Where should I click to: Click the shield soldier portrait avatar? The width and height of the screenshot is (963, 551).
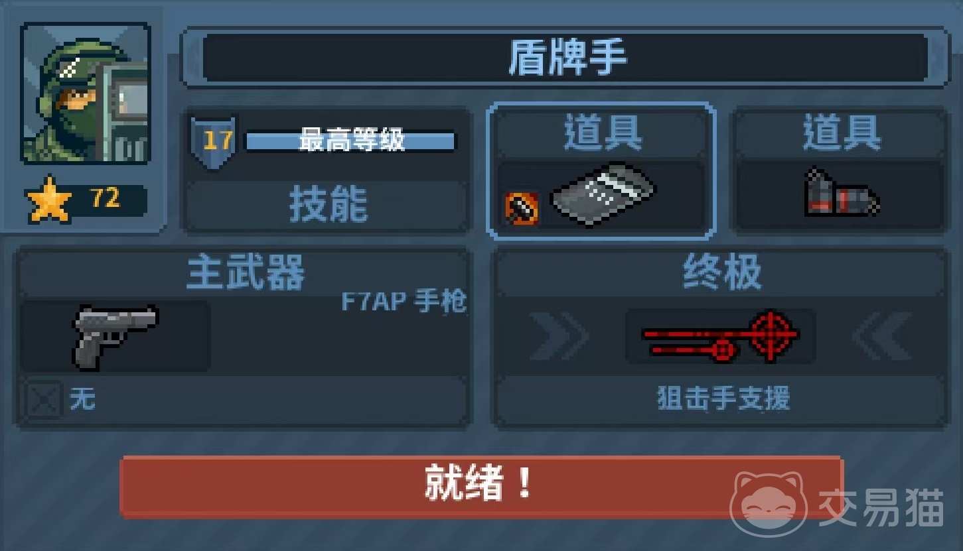pyautogui.click(x=86, y=93)
